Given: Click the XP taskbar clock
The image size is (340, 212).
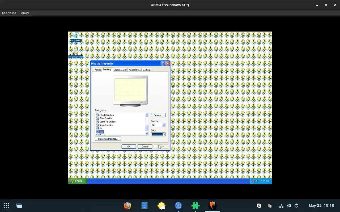Looking at the screenshot, I should pos(265,181).
